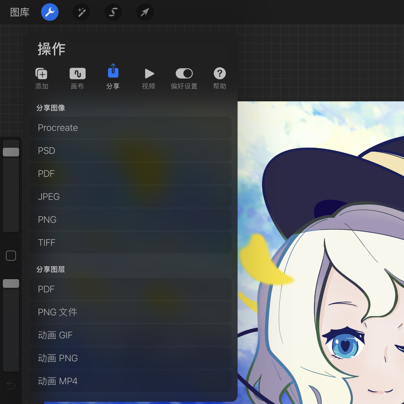Export artwork as Procreate file
Screen dimensions: 404x404
131,128
